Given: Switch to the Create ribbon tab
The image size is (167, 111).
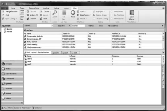Looking at the screenshot, I should click(x=22, y=8).
